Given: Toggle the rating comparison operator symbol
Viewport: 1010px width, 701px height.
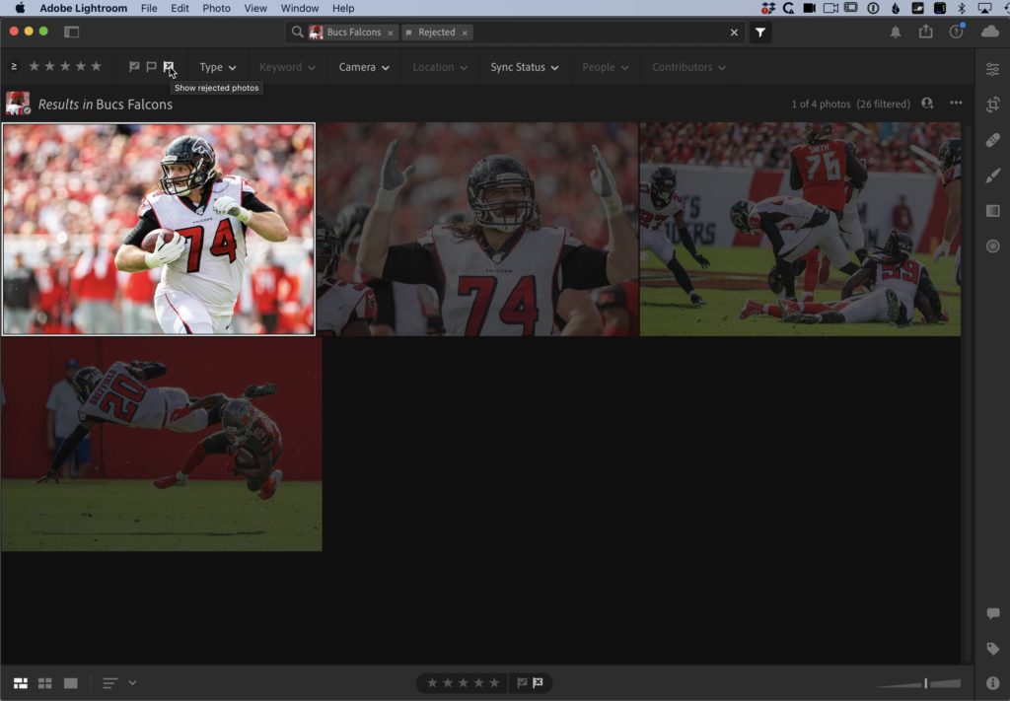Looking at the screenshot, I should [x=14, y=66].
